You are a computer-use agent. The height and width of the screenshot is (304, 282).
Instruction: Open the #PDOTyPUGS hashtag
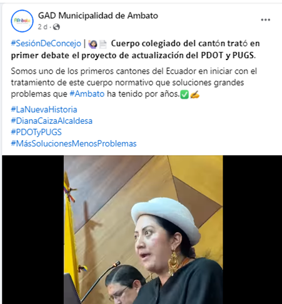[36, 132]
